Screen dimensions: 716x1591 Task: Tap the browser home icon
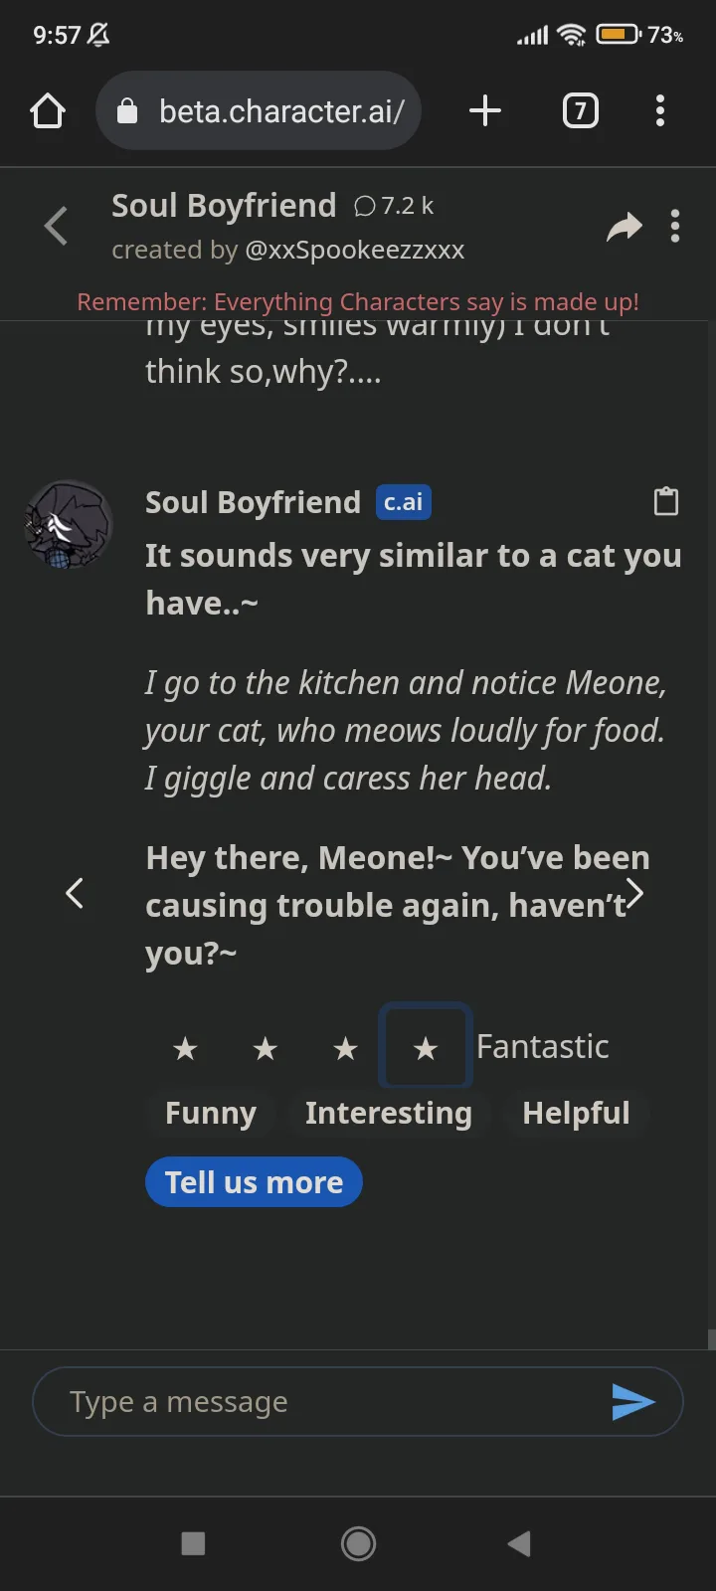[x=48, y=111]
